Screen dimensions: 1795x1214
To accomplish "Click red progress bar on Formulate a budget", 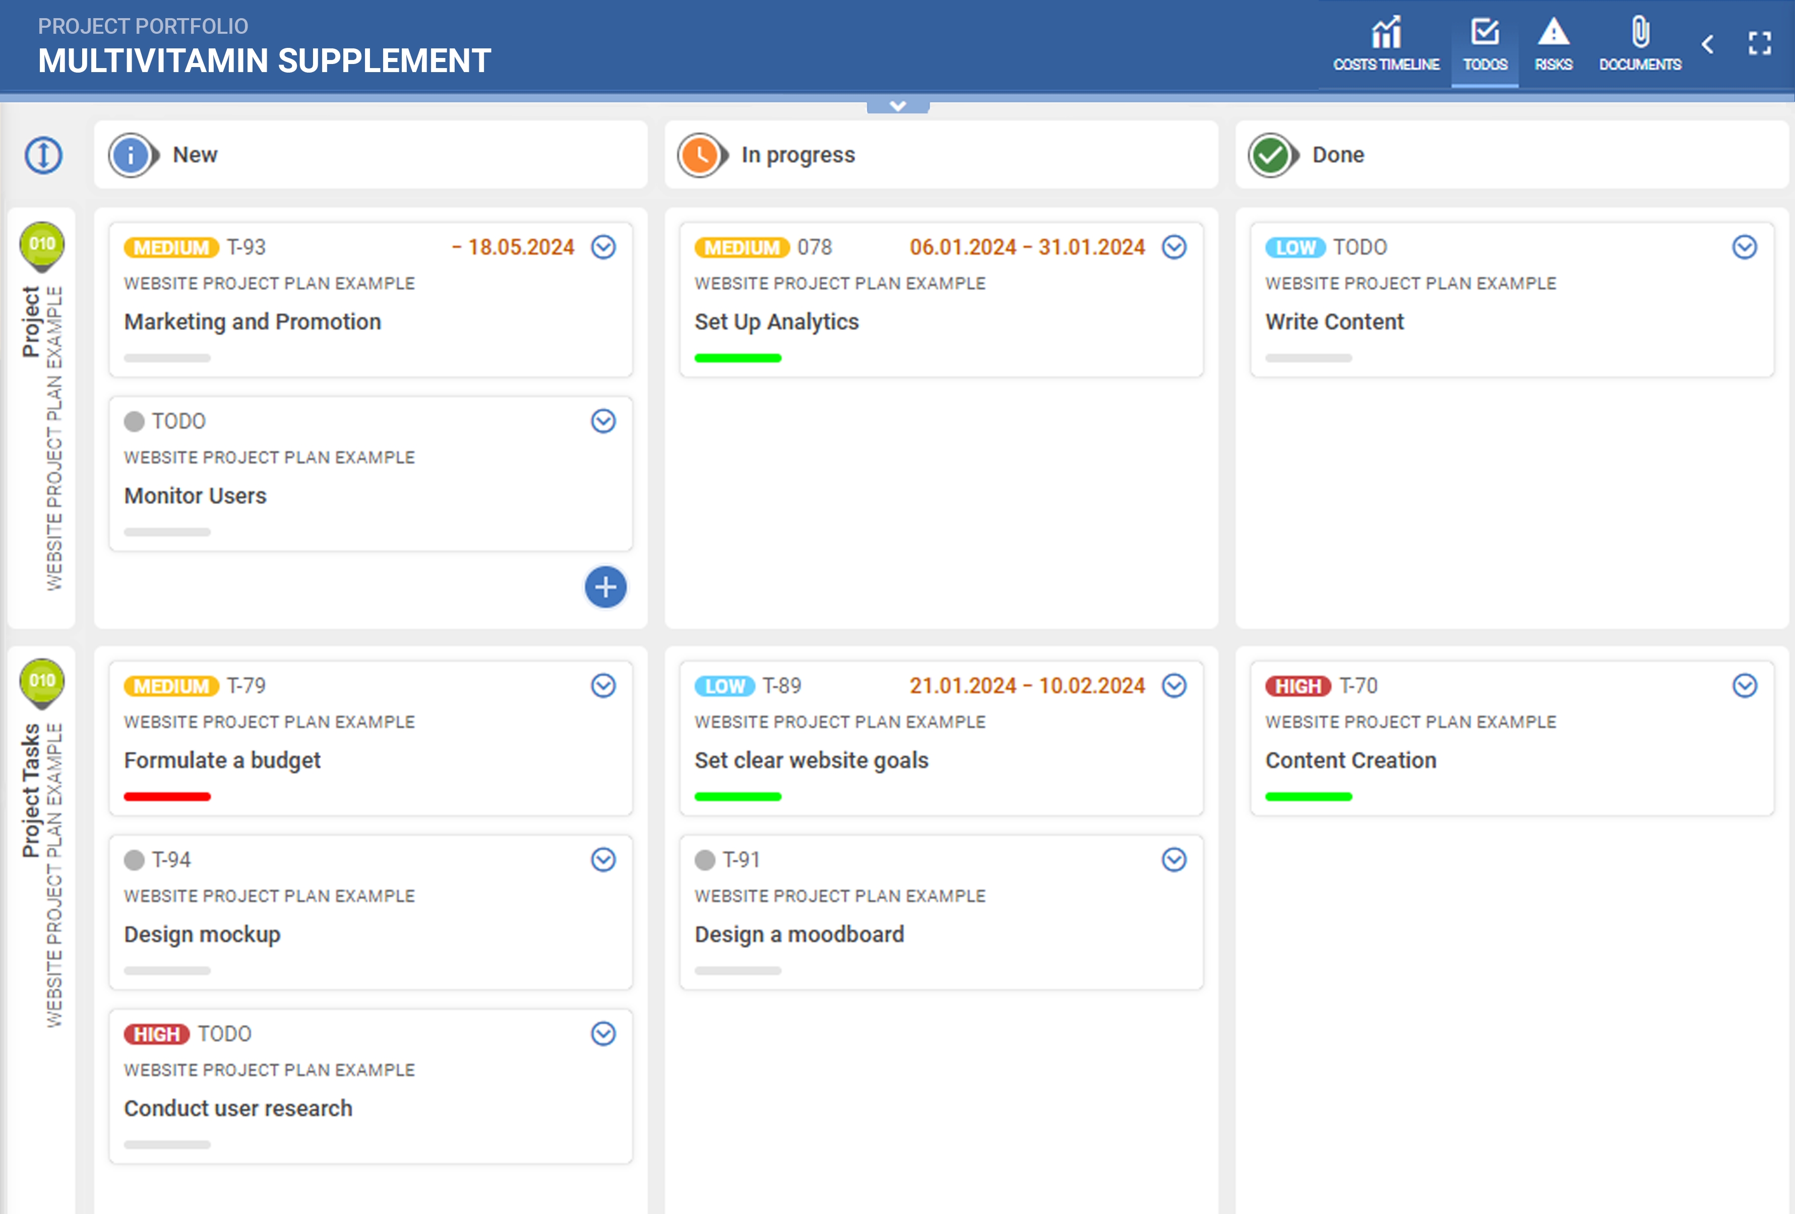I will [x=167, y=796].
